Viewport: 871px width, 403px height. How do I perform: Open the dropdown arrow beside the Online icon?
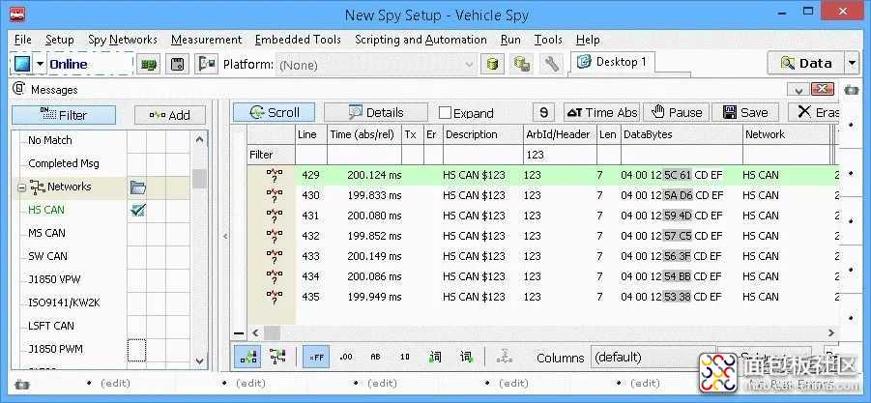(x=40, y=64)
